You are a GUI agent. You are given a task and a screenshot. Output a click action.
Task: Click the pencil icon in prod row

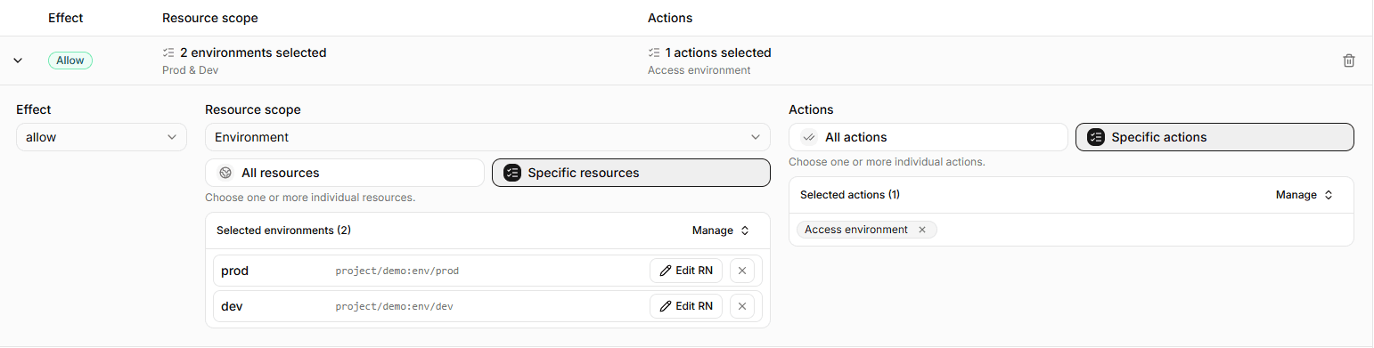(666, 271)
